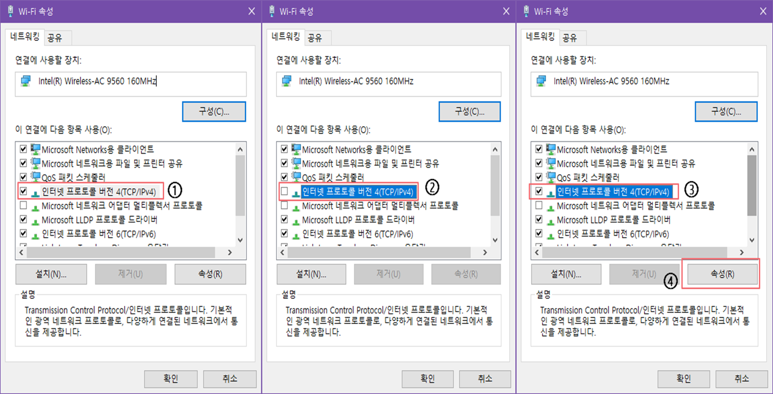Image resolution: width=773 pixels, height=394 pixels.
Task: Click the file and printer sharing icon in the left dialog
Action: click(x=35, y=164)
